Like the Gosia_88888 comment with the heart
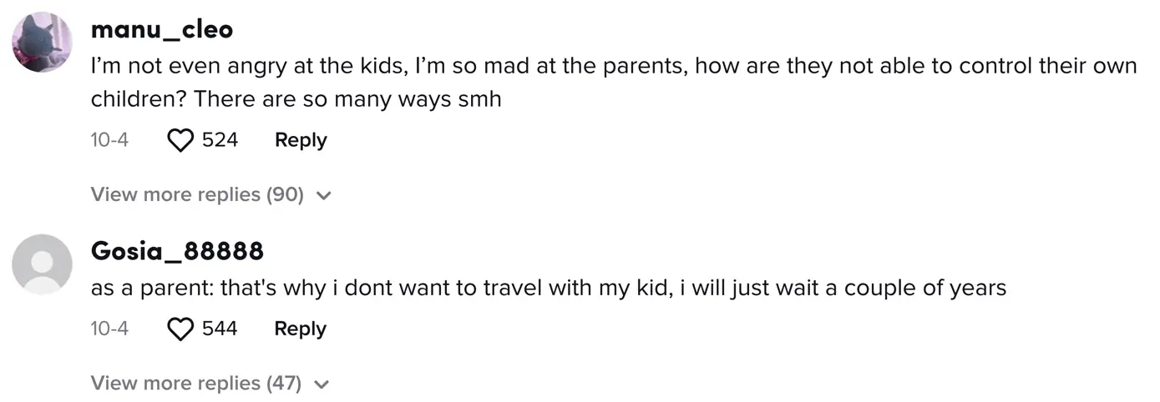The width and height of the screenshot is (1160, 402). [180, 329]
